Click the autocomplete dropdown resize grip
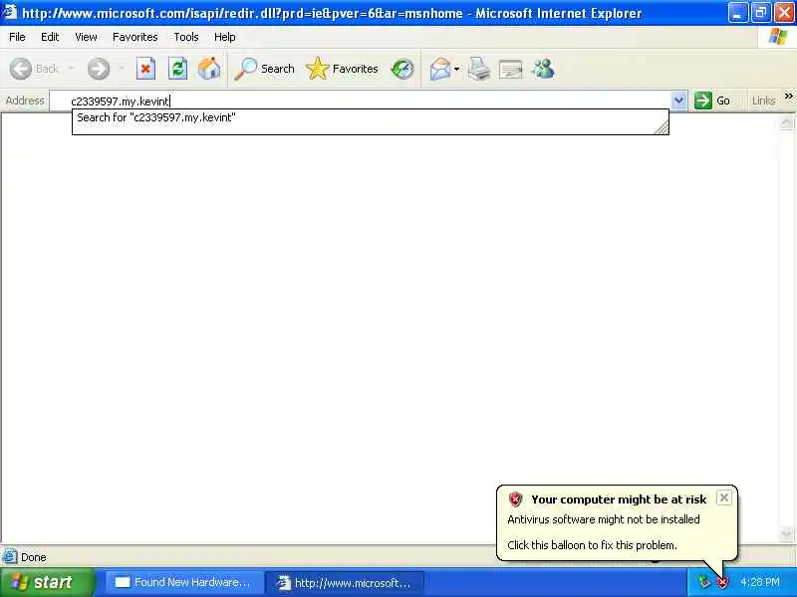797x597 pixels. click(662, 127)
